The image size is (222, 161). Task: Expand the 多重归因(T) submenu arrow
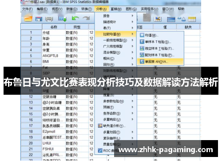coord(132,132)
